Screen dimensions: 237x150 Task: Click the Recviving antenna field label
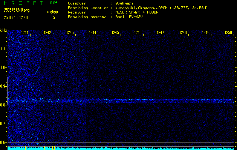[87, 17]
